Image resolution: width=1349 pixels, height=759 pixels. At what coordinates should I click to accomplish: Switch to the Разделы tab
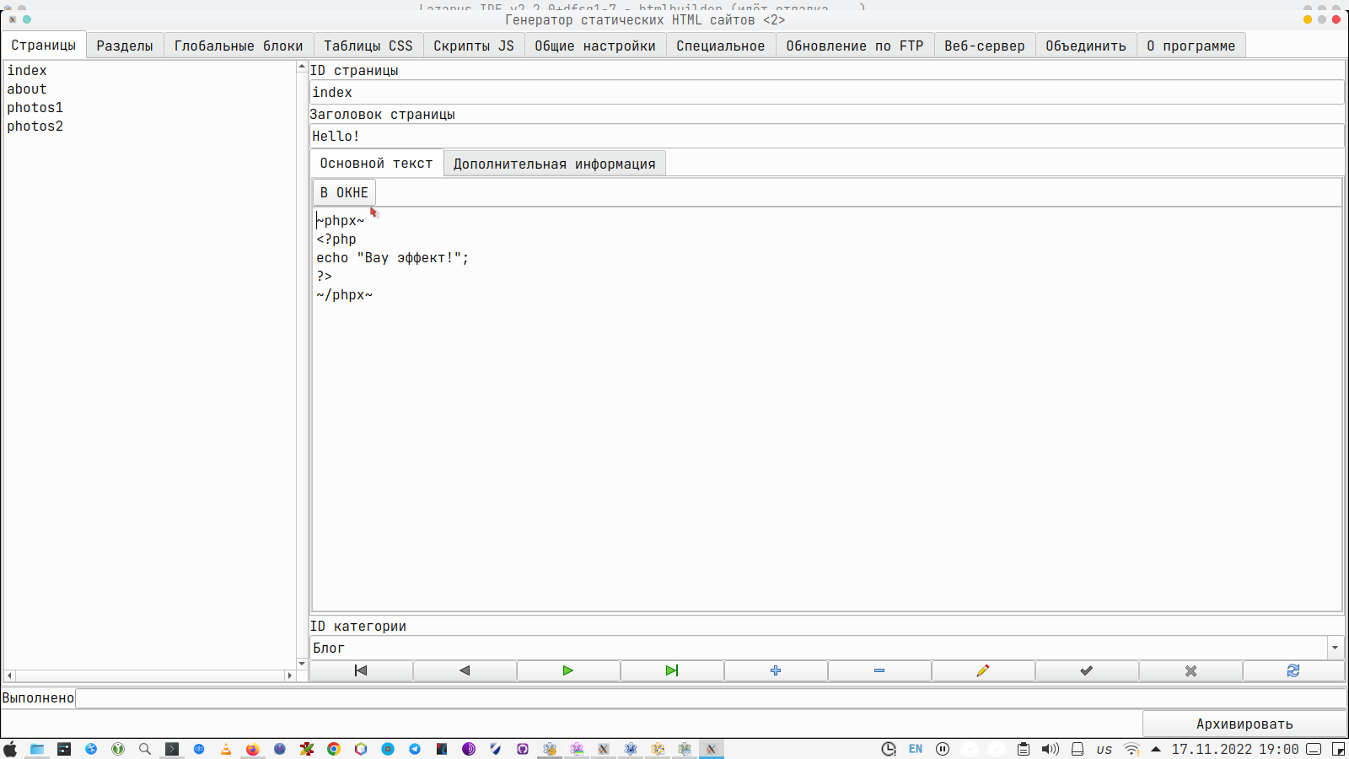(125, 46)
